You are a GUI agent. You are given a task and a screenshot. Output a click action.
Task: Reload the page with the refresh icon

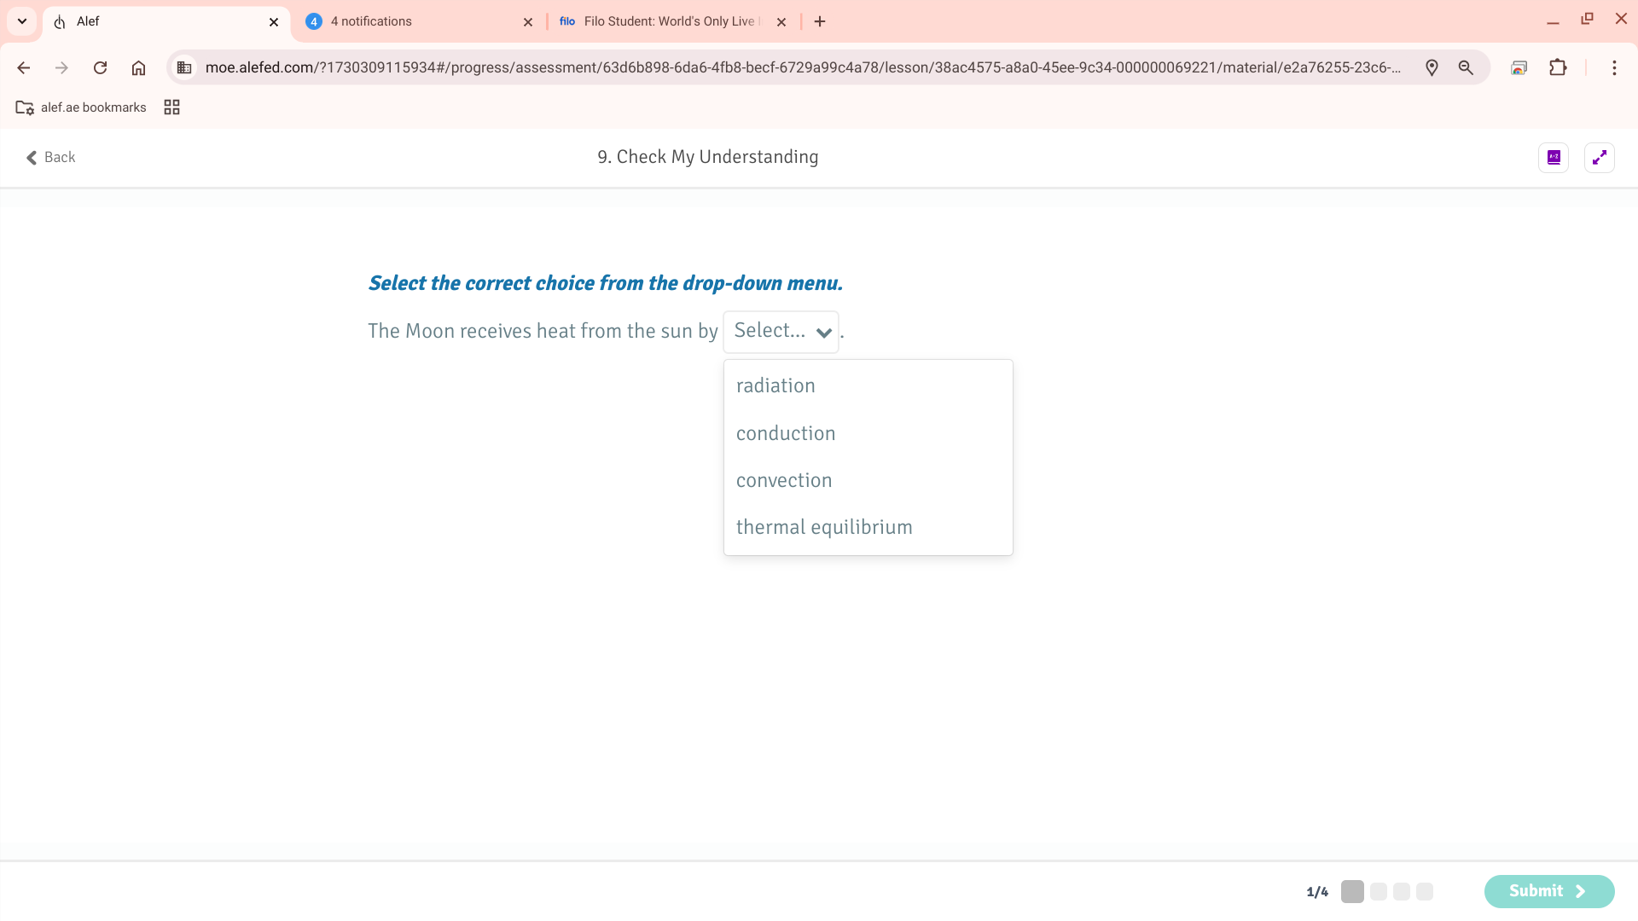coord(100,67)
